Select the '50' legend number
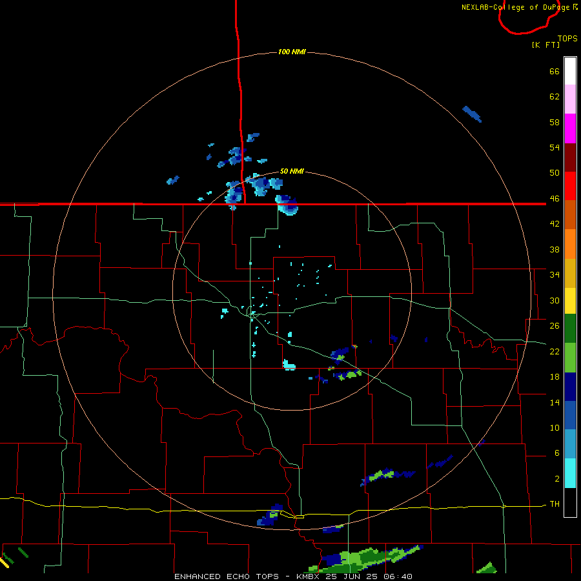Viewport: 581px width, 581px height. coord(555,172)
